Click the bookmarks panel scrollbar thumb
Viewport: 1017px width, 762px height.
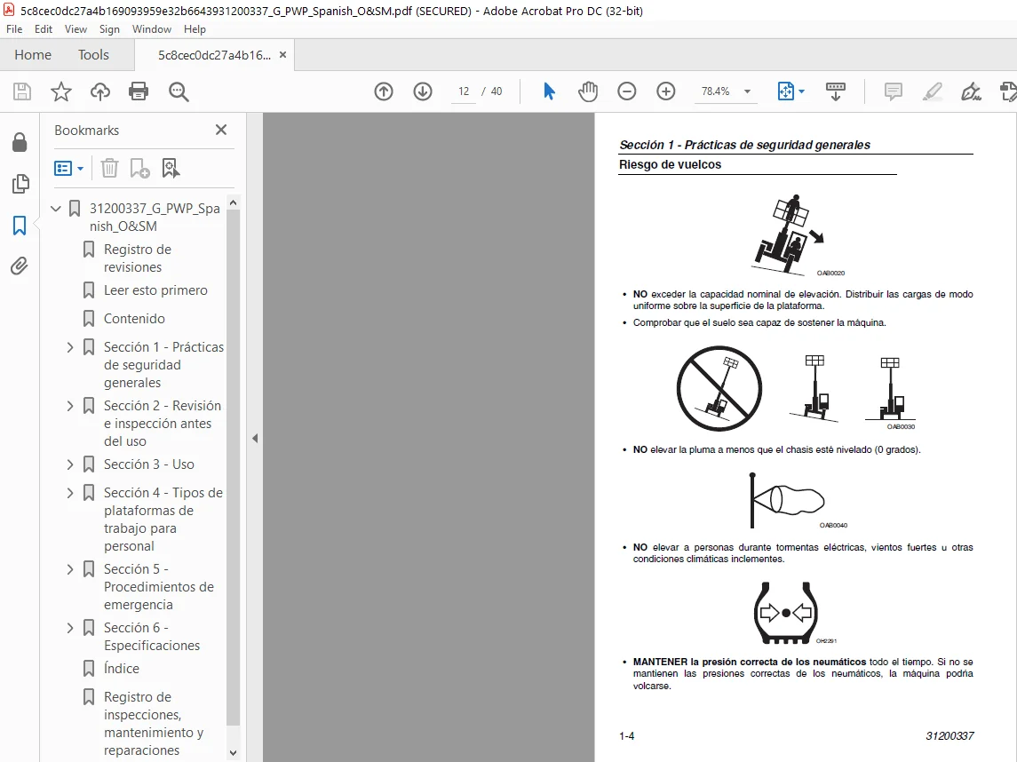point(233,467)
